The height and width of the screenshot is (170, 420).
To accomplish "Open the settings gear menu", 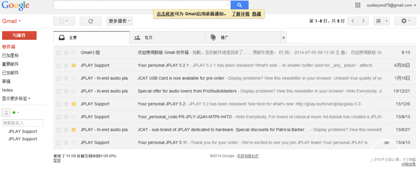I will 405,21.
